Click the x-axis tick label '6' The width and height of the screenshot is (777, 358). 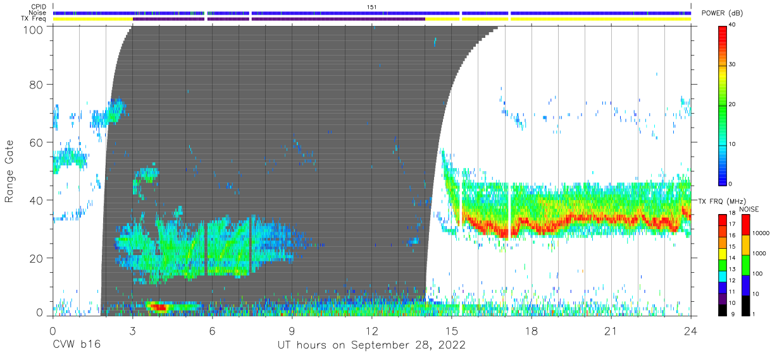pyautogui.click(x=212, y=331)
